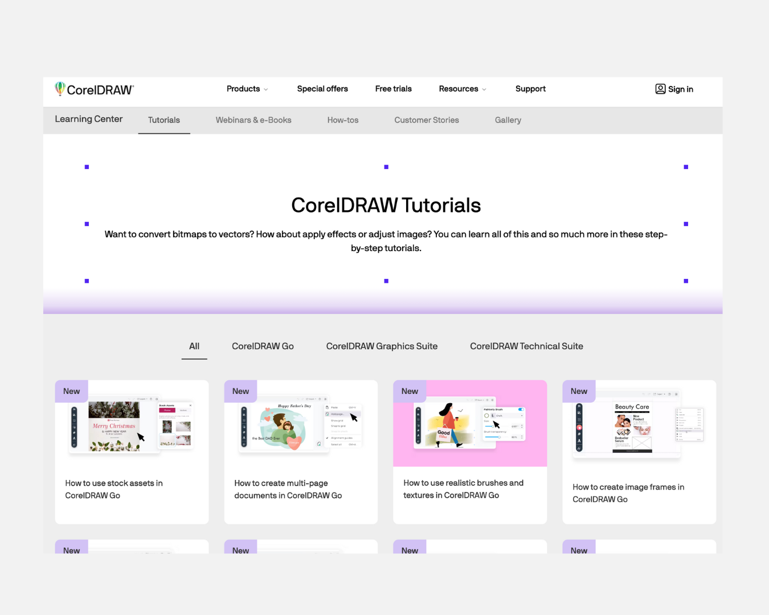Select the Tutorials tab
The height and width of the screenshot is (615, 769).
(164, 120)
